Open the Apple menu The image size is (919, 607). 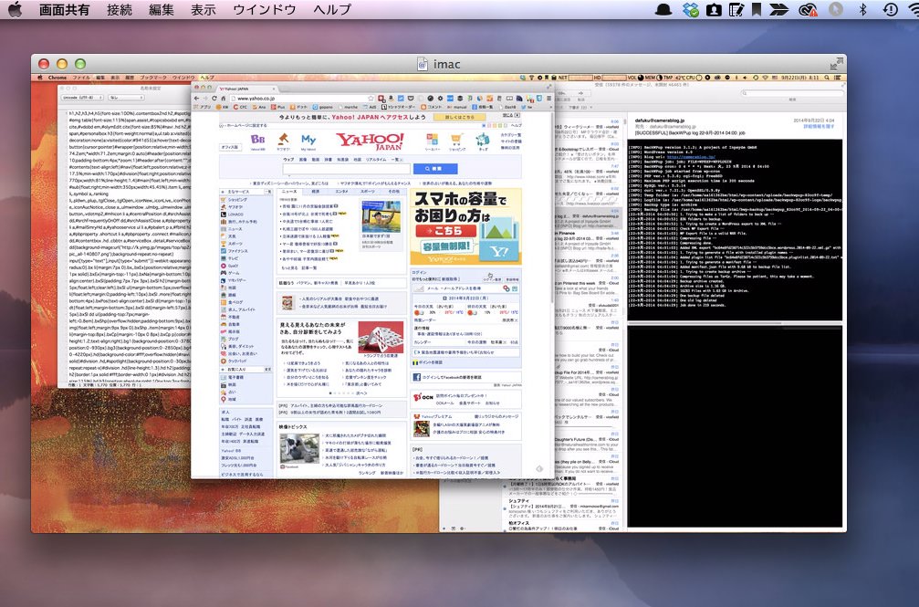click(x=16, y=9)
